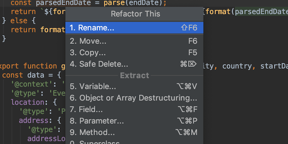The width and height of the screenshot is (288, 144).
Task: Pick the Copy refactoring entry
Action: (88, 53)
